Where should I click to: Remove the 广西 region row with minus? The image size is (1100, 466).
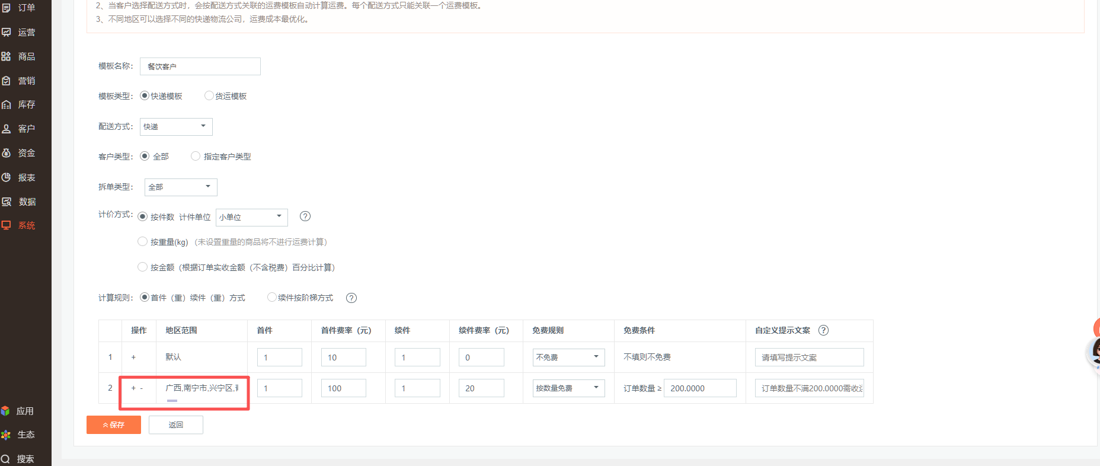pyautogui.click(x=142, y=388)
